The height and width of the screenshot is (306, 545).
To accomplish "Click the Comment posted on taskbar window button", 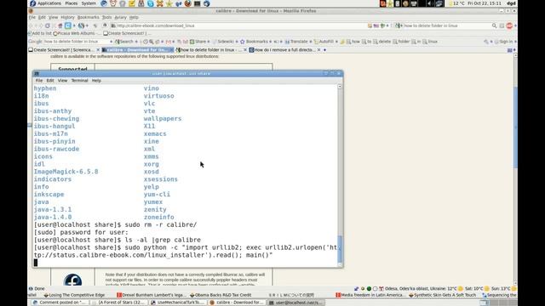I will (60, 303).
